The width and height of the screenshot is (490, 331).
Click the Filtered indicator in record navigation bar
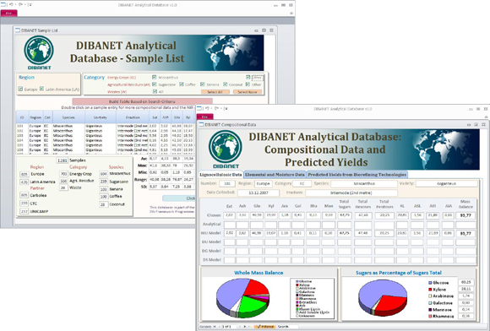point(265,327)
